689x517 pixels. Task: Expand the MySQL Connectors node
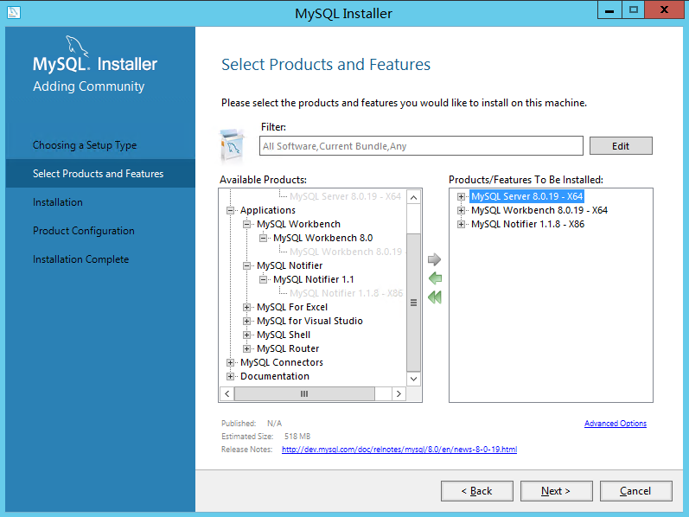point(230,363)
